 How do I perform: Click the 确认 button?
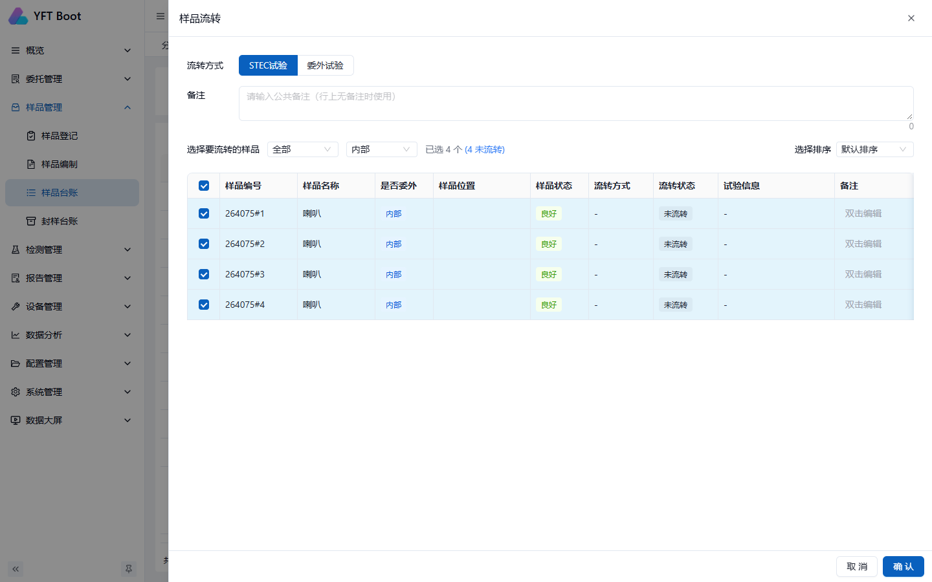(x=904, y=566)
